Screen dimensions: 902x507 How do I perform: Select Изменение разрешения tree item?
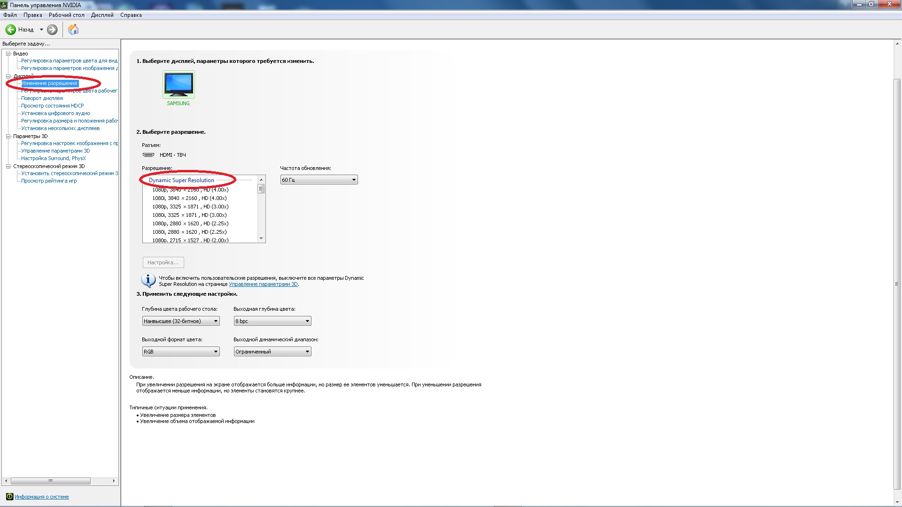click(49, 84)
